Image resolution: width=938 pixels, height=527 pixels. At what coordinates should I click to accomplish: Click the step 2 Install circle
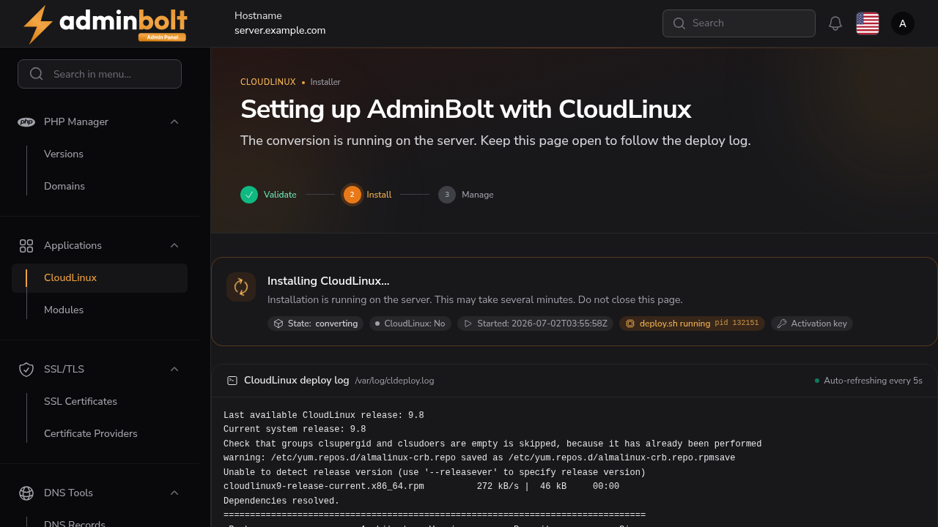click(352, 195)
